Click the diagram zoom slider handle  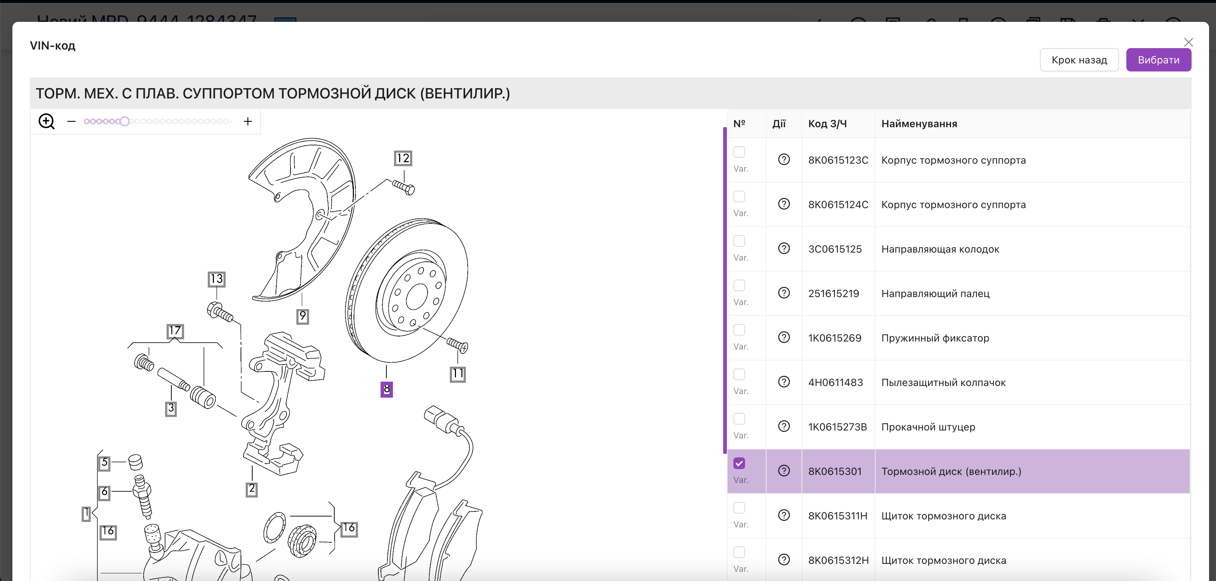(124, 121)
